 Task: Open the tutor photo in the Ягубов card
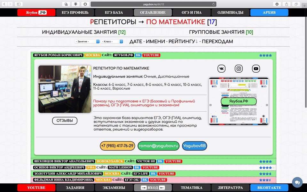(x=65, y=89)
